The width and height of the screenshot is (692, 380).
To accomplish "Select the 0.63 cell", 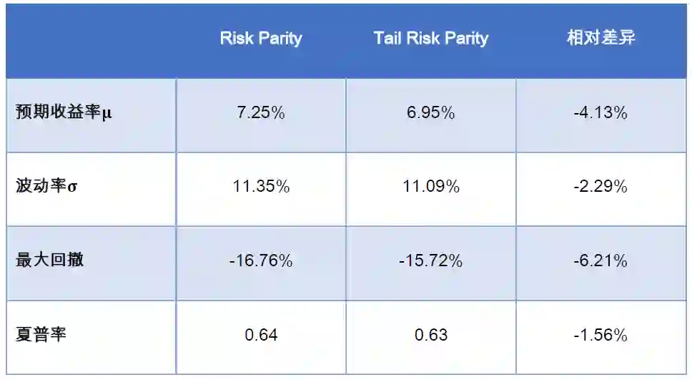I will pyautogui.click(x=430, y=335).
